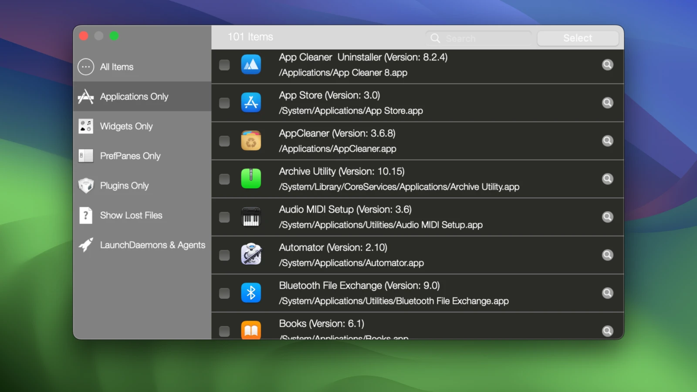
Task: Click the App Store app icon
Action: [251, 103]
